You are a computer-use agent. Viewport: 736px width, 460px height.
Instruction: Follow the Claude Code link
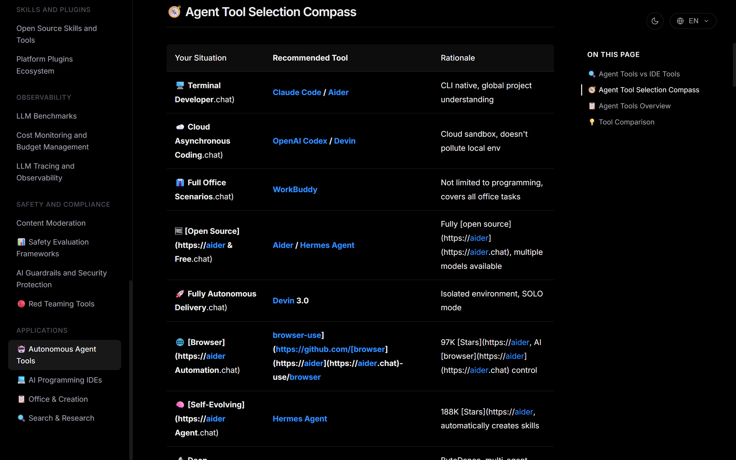pyautogui.click(x=297, y=93)
